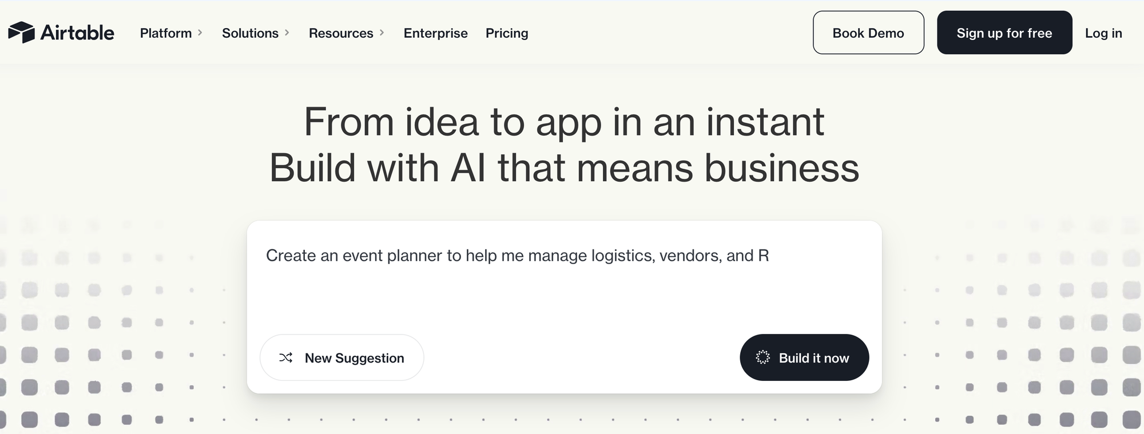
Task: Go to the Enterprise page
Action: coord(435,33)
